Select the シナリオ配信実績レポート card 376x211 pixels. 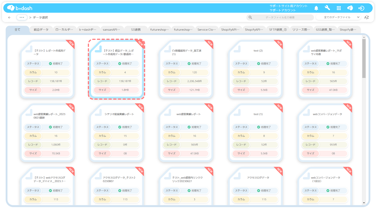(117, 132)
